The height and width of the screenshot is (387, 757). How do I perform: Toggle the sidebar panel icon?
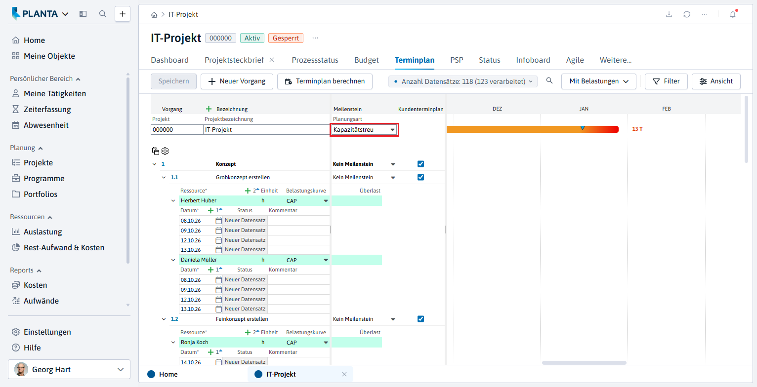click(x=83, y=14)
